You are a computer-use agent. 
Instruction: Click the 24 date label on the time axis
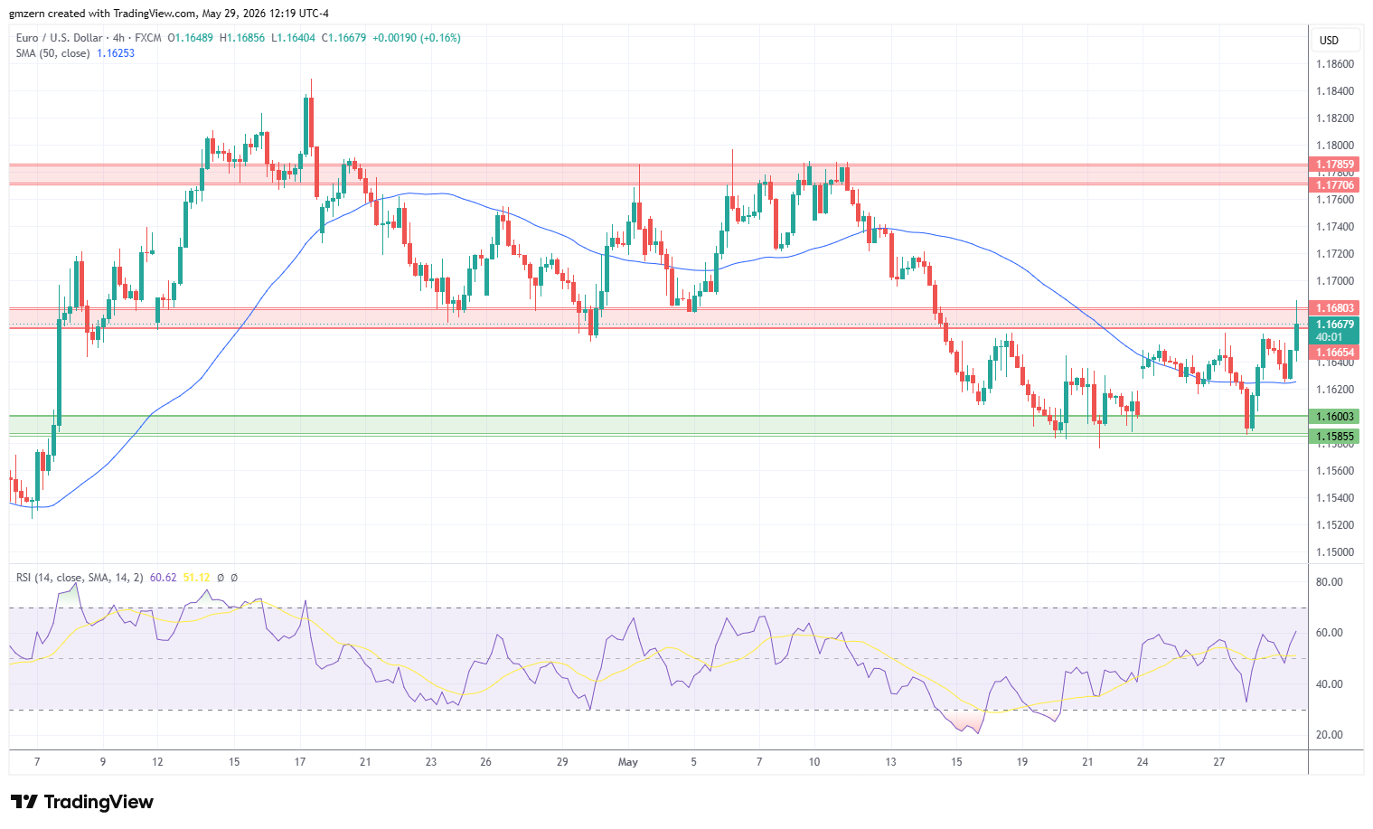click(x=1143, y=762)
